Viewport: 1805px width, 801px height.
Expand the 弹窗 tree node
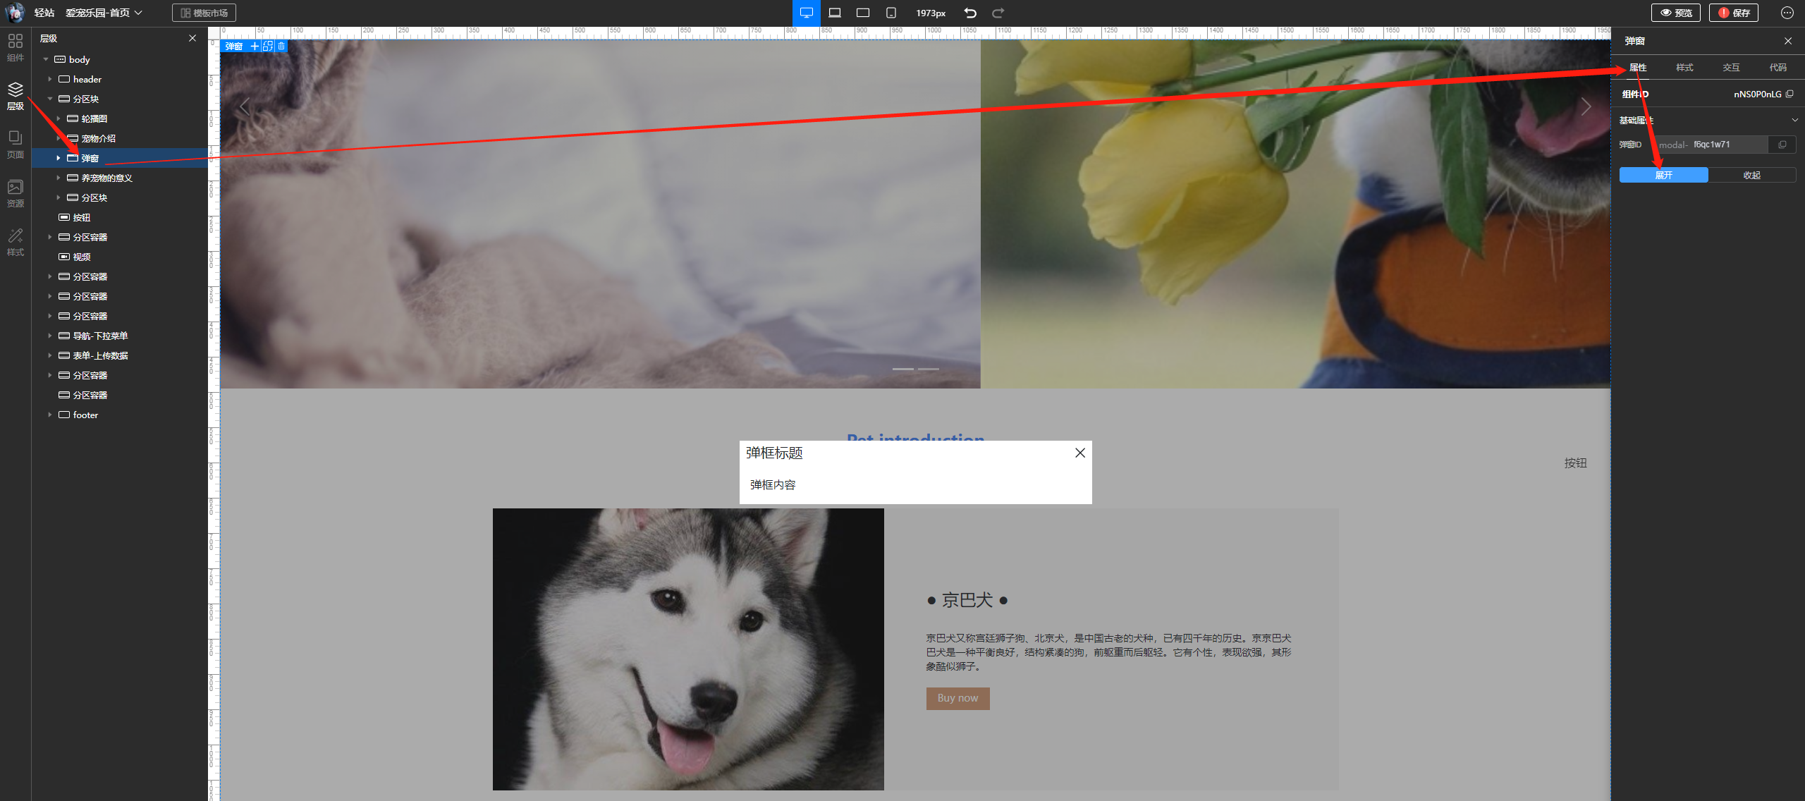click(59, 158)
